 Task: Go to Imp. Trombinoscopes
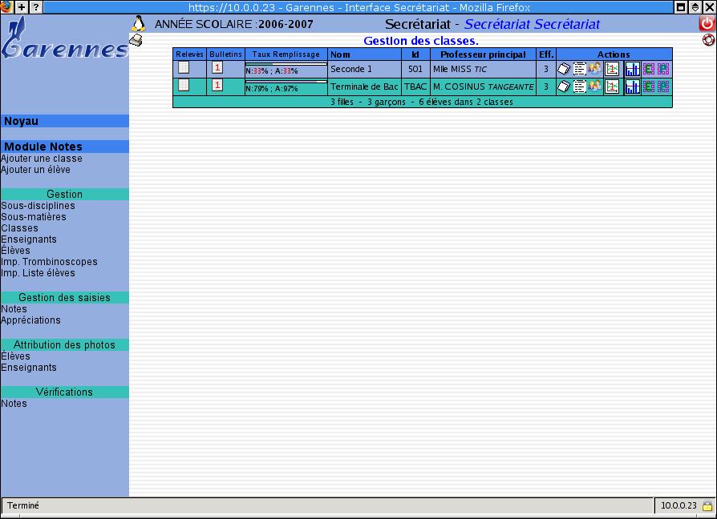[x=49, y=262]
